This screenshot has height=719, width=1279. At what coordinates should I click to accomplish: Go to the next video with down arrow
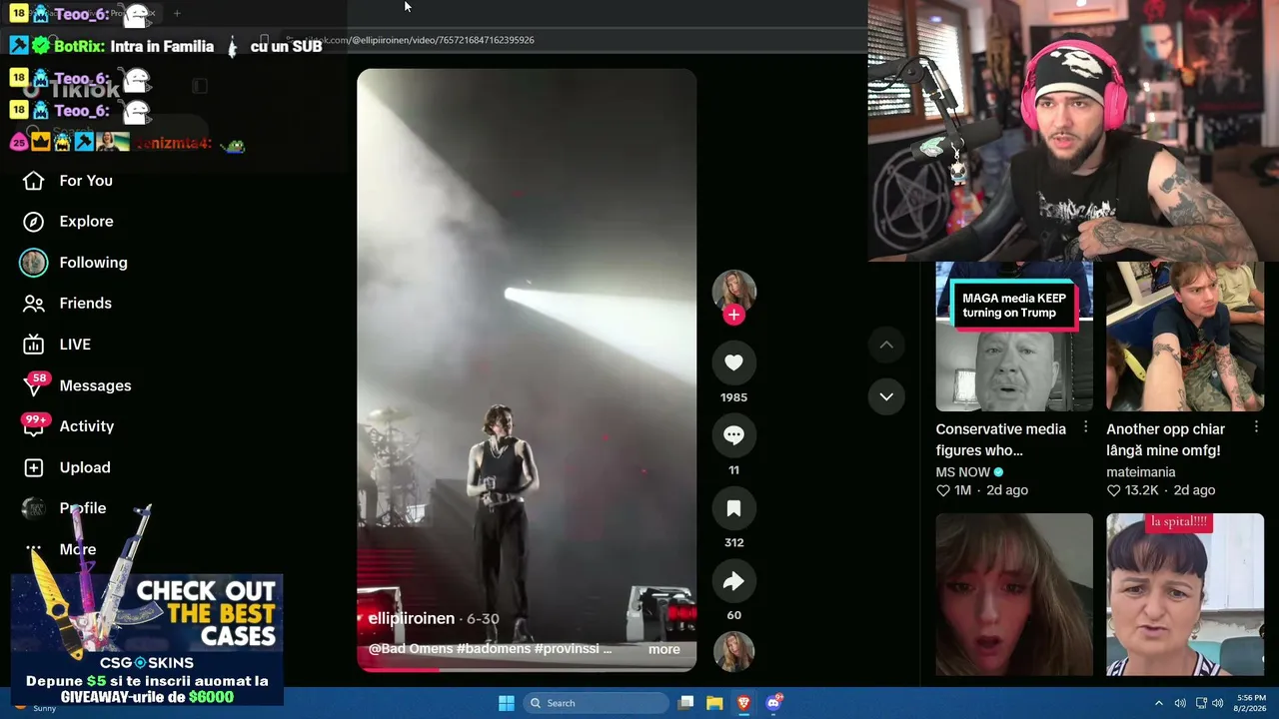coord(886,397)
